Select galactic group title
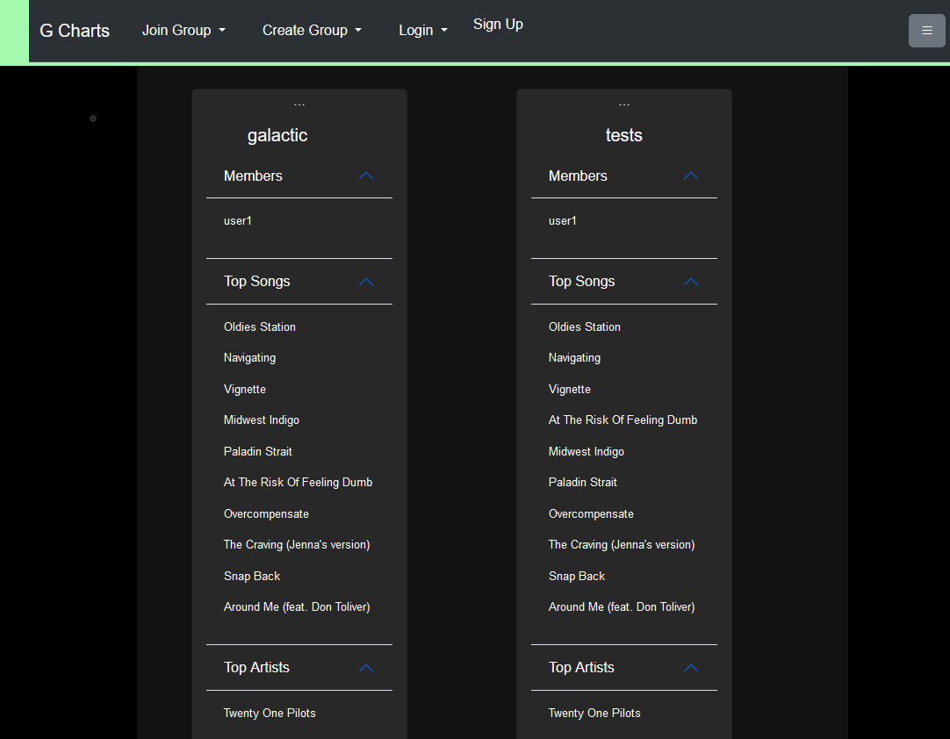Screen dimensions: 950x739 tap(277, 135)
